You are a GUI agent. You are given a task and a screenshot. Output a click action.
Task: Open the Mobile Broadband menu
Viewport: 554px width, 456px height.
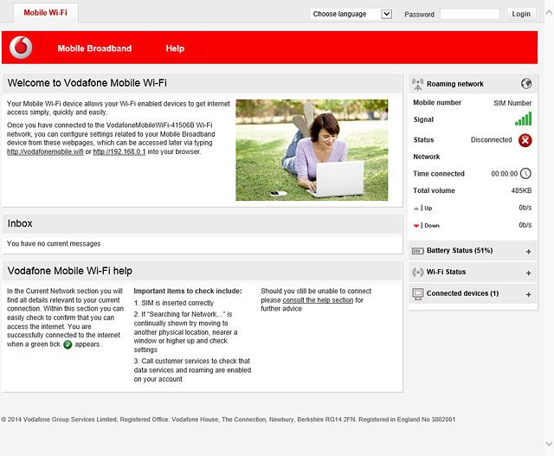(94, 48)
